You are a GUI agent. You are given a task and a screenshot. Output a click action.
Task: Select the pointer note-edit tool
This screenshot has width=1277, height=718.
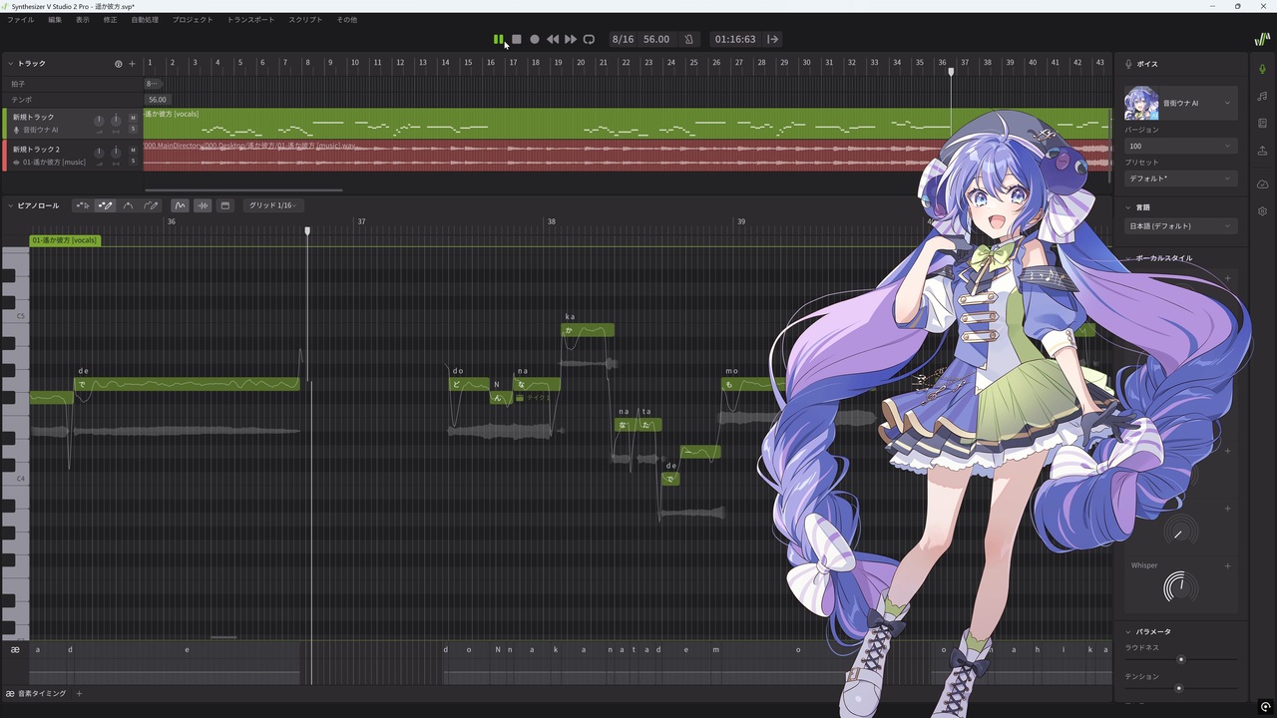83,205
